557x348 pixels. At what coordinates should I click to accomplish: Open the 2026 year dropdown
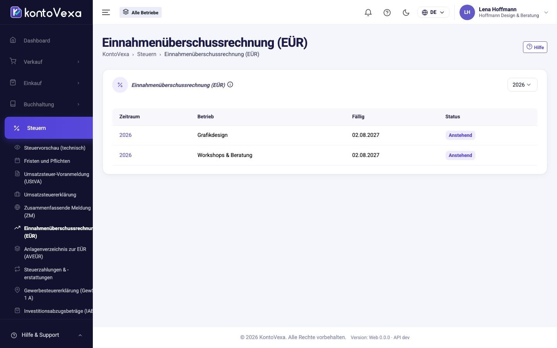pyautogui.click(x=522, y=85)
